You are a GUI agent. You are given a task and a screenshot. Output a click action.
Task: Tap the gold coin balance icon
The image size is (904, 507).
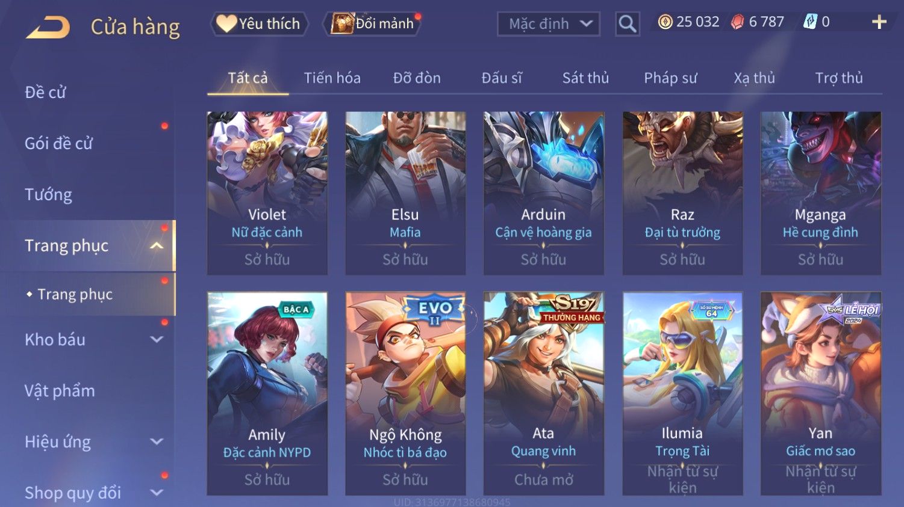click(x=665, y=22)
